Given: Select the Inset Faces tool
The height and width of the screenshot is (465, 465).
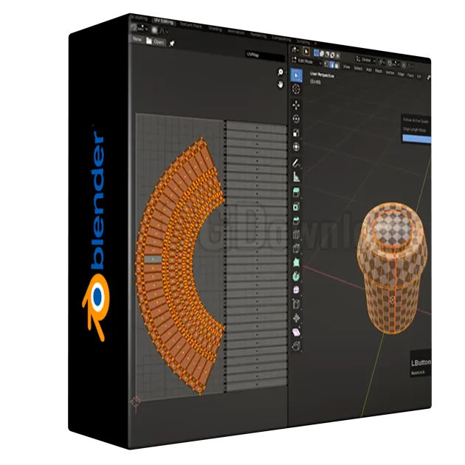Looking at the screenshot, I should pos(296,207).
